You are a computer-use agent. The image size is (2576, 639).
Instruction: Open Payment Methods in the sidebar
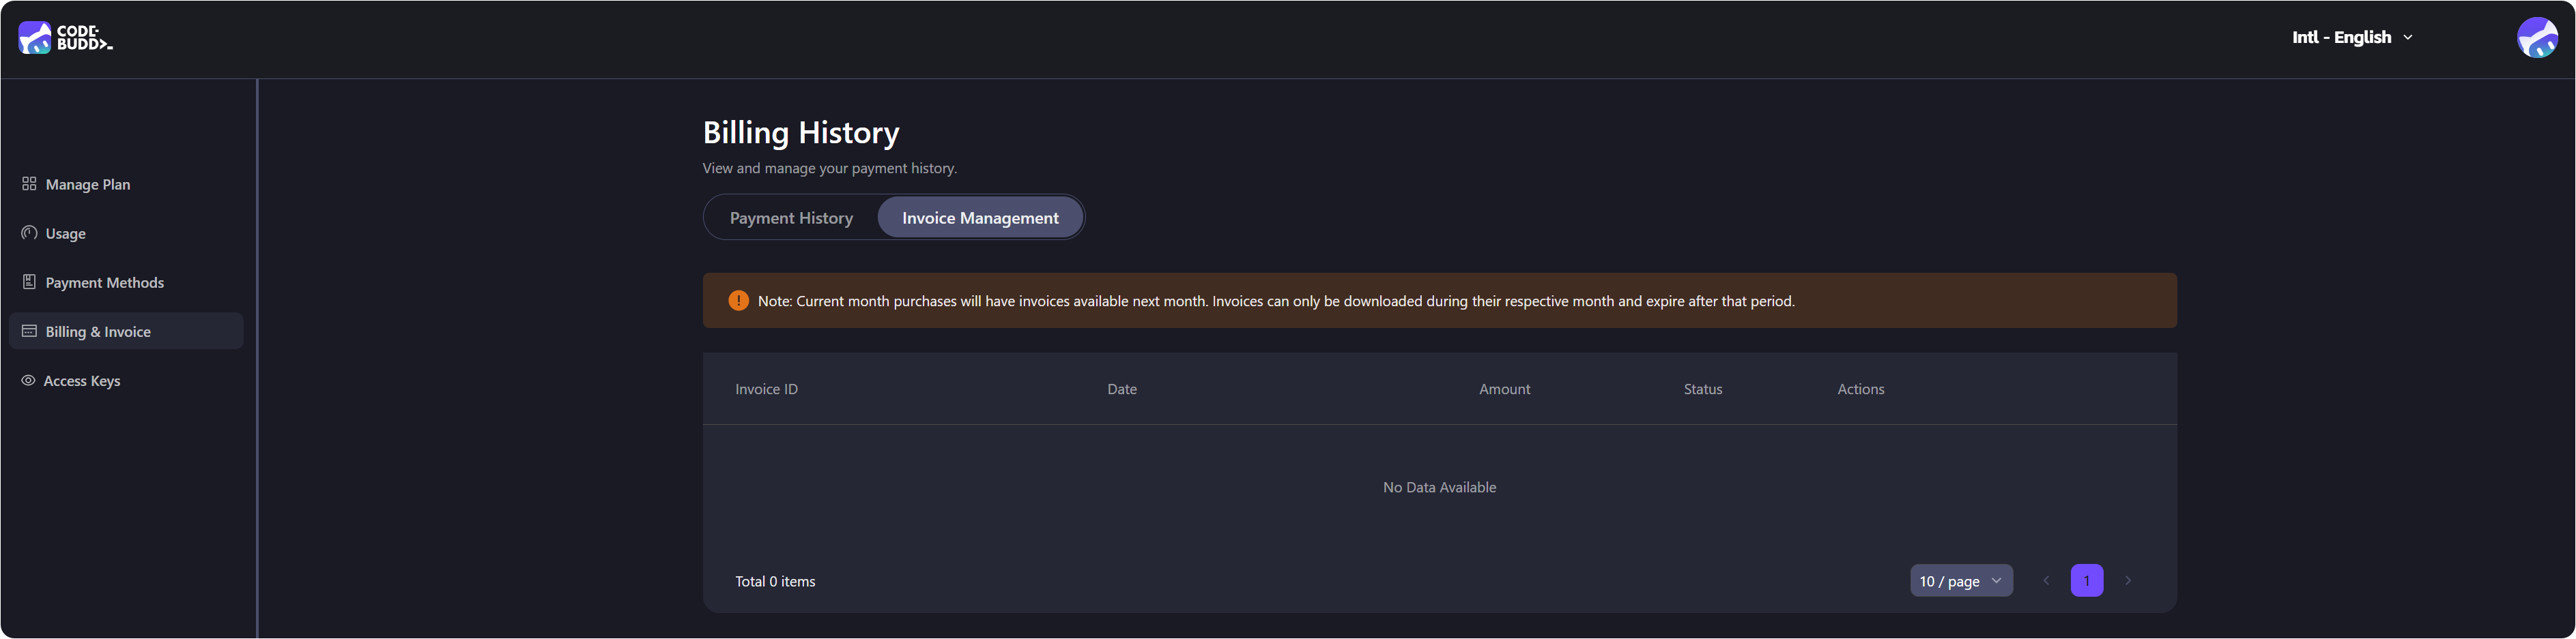pyautogui.click(x=126, y=282)
